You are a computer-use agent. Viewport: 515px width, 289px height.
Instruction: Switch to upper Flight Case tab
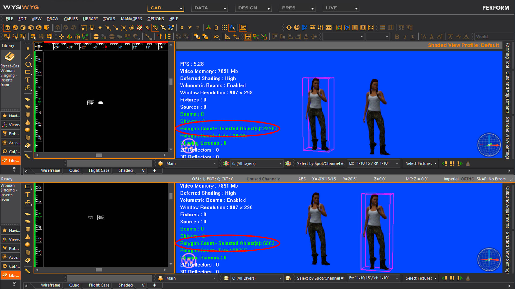[99, 170]
